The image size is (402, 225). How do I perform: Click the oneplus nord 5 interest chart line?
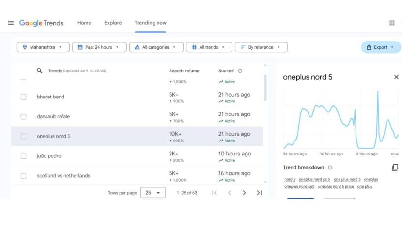click(340, 120)
